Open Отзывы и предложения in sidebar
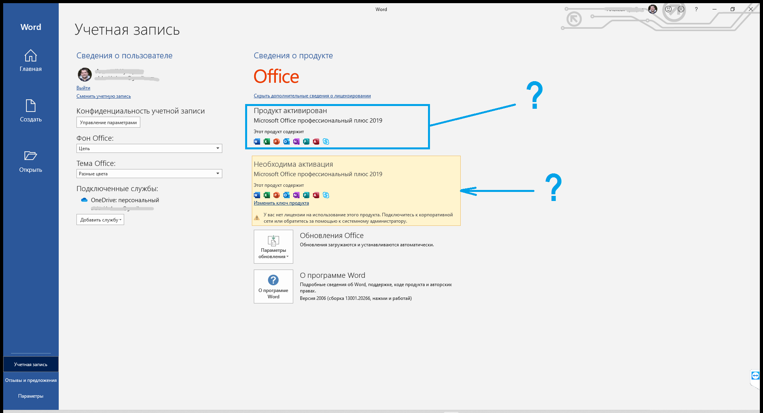Viewport: 763px width, 413px height. click(31, 380)
